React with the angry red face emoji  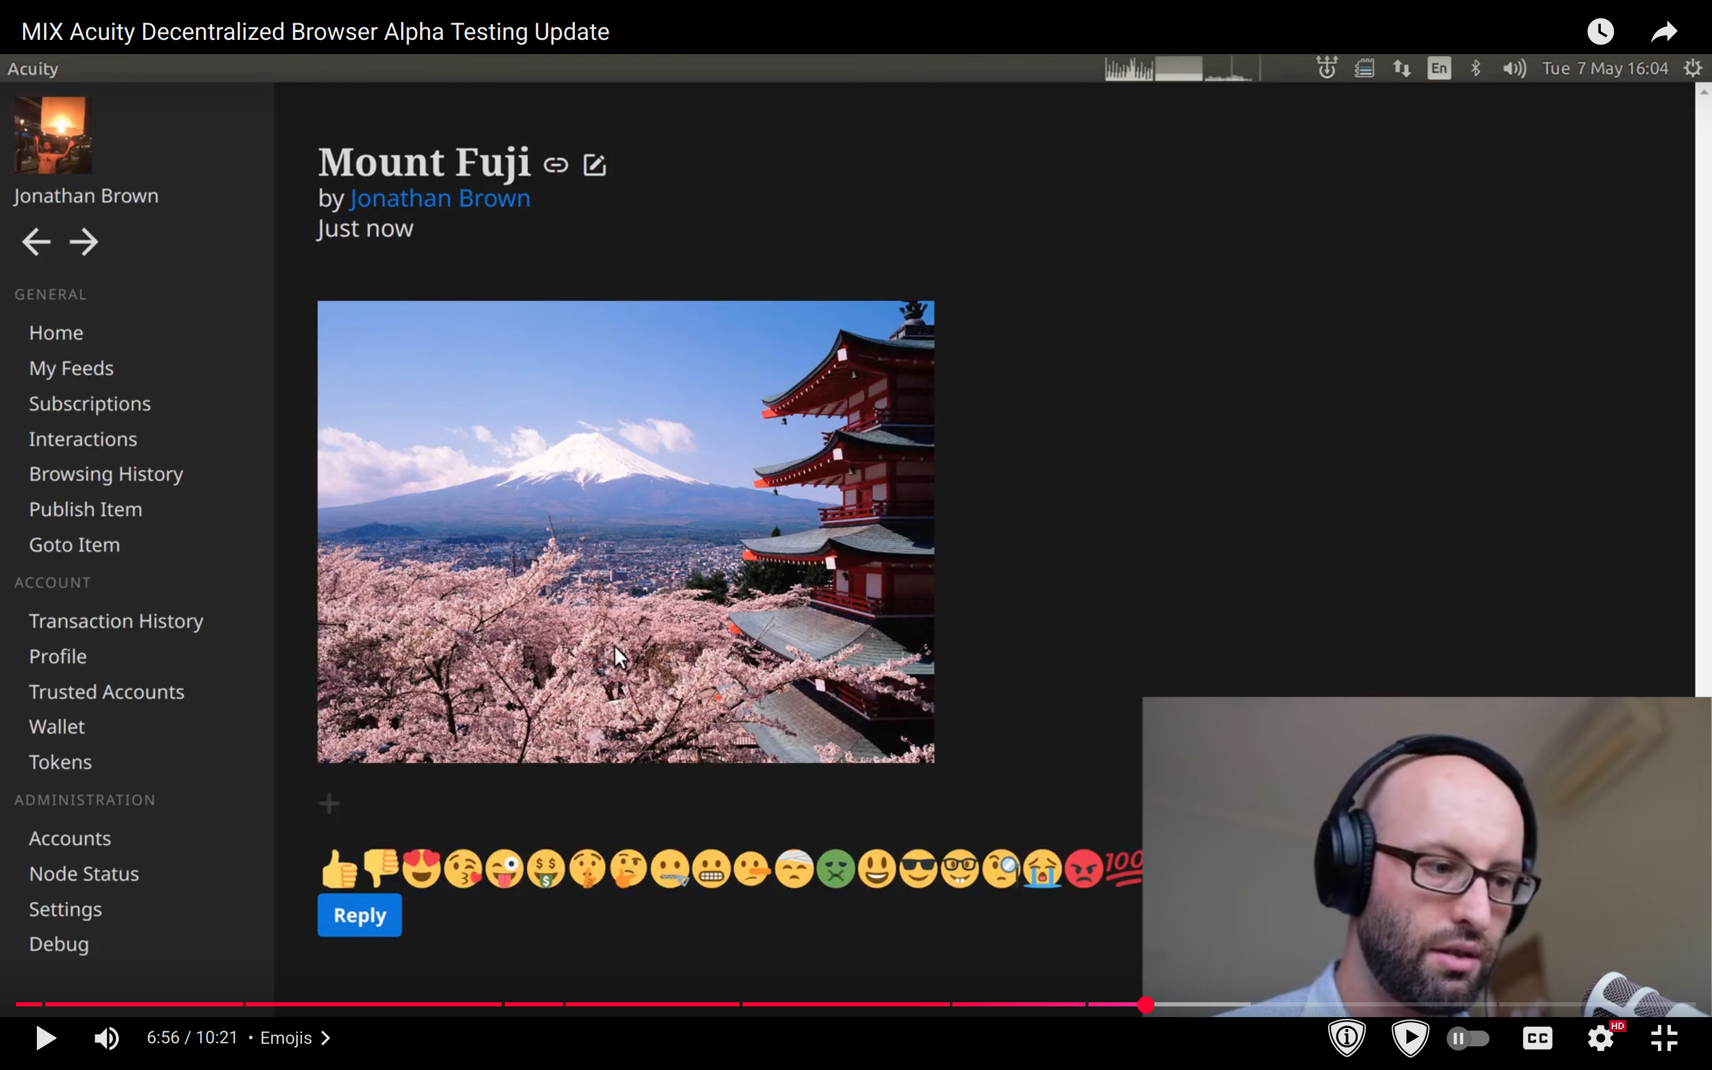pos(1083,868)
